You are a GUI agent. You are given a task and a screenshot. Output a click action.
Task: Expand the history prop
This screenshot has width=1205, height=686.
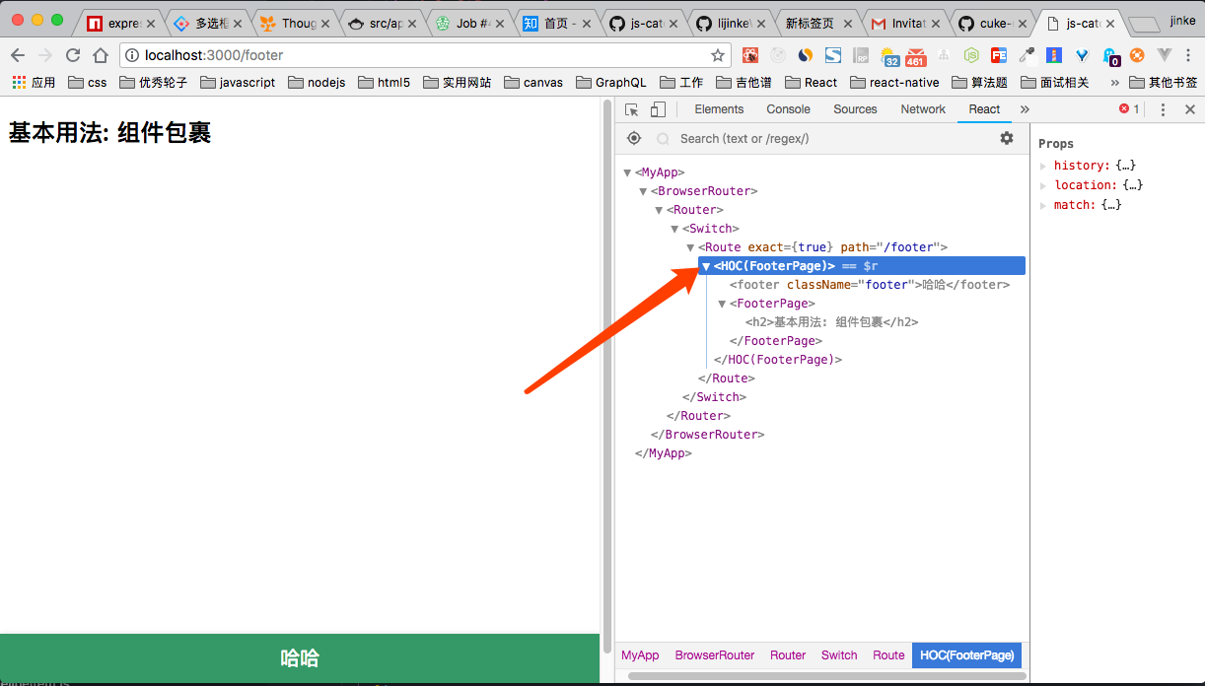pyautogui.click(x=1043, y=166)
